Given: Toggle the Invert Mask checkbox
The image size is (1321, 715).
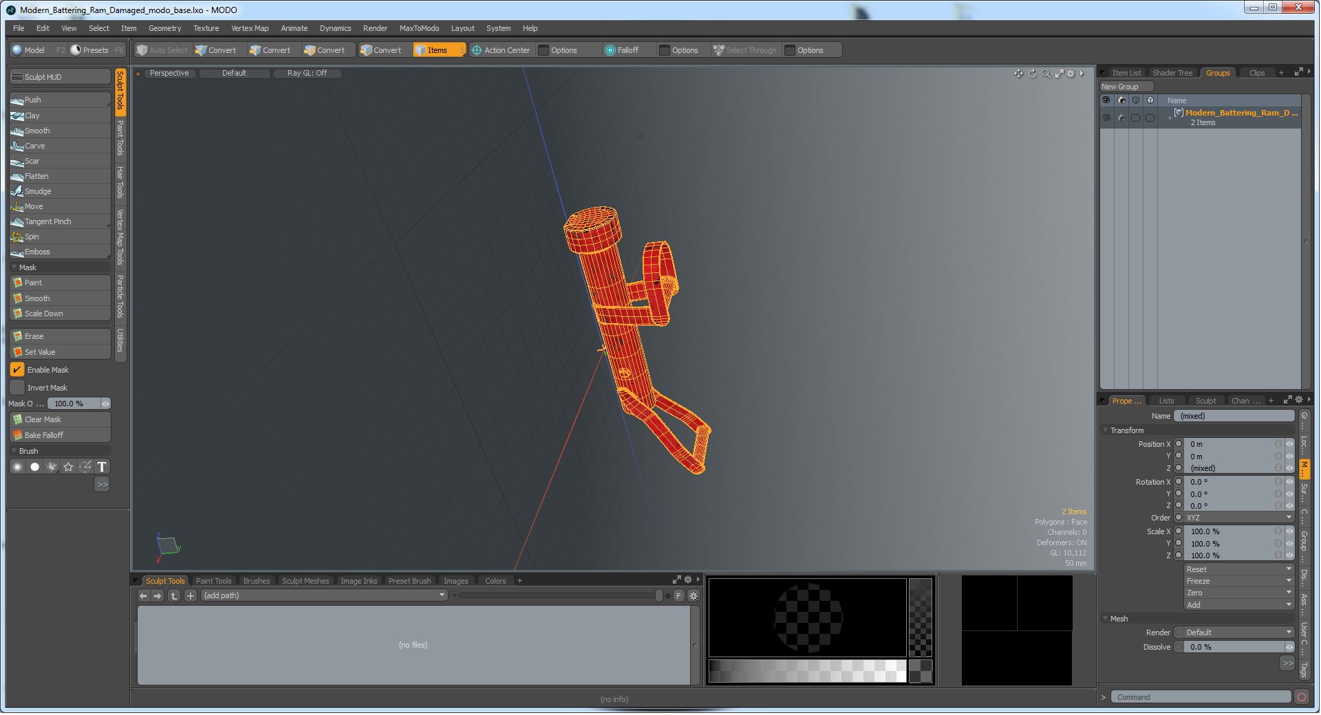Looking at the screenshot, I should tap(17, 388).
